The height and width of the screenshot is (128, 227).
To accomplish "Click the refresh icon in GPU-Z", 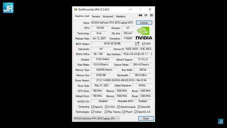I will (146, 15).
